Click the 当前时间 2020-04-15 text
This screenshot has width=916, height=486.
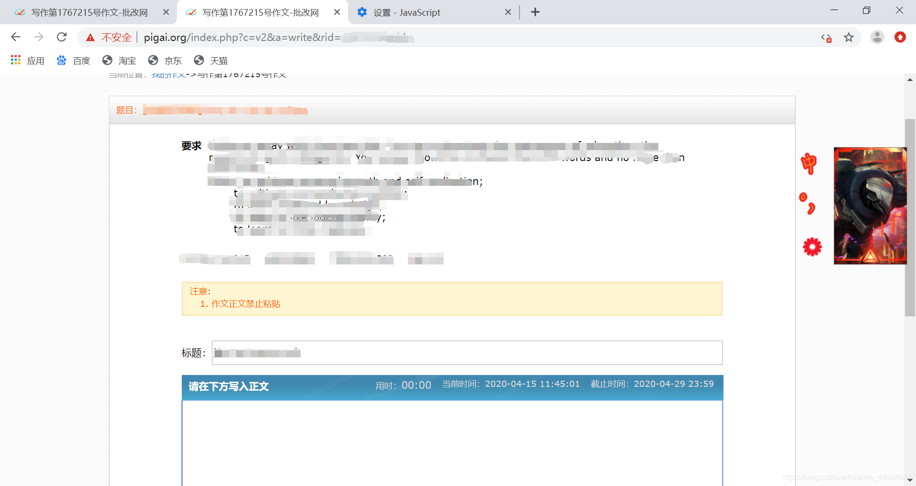tap(511, 384)
